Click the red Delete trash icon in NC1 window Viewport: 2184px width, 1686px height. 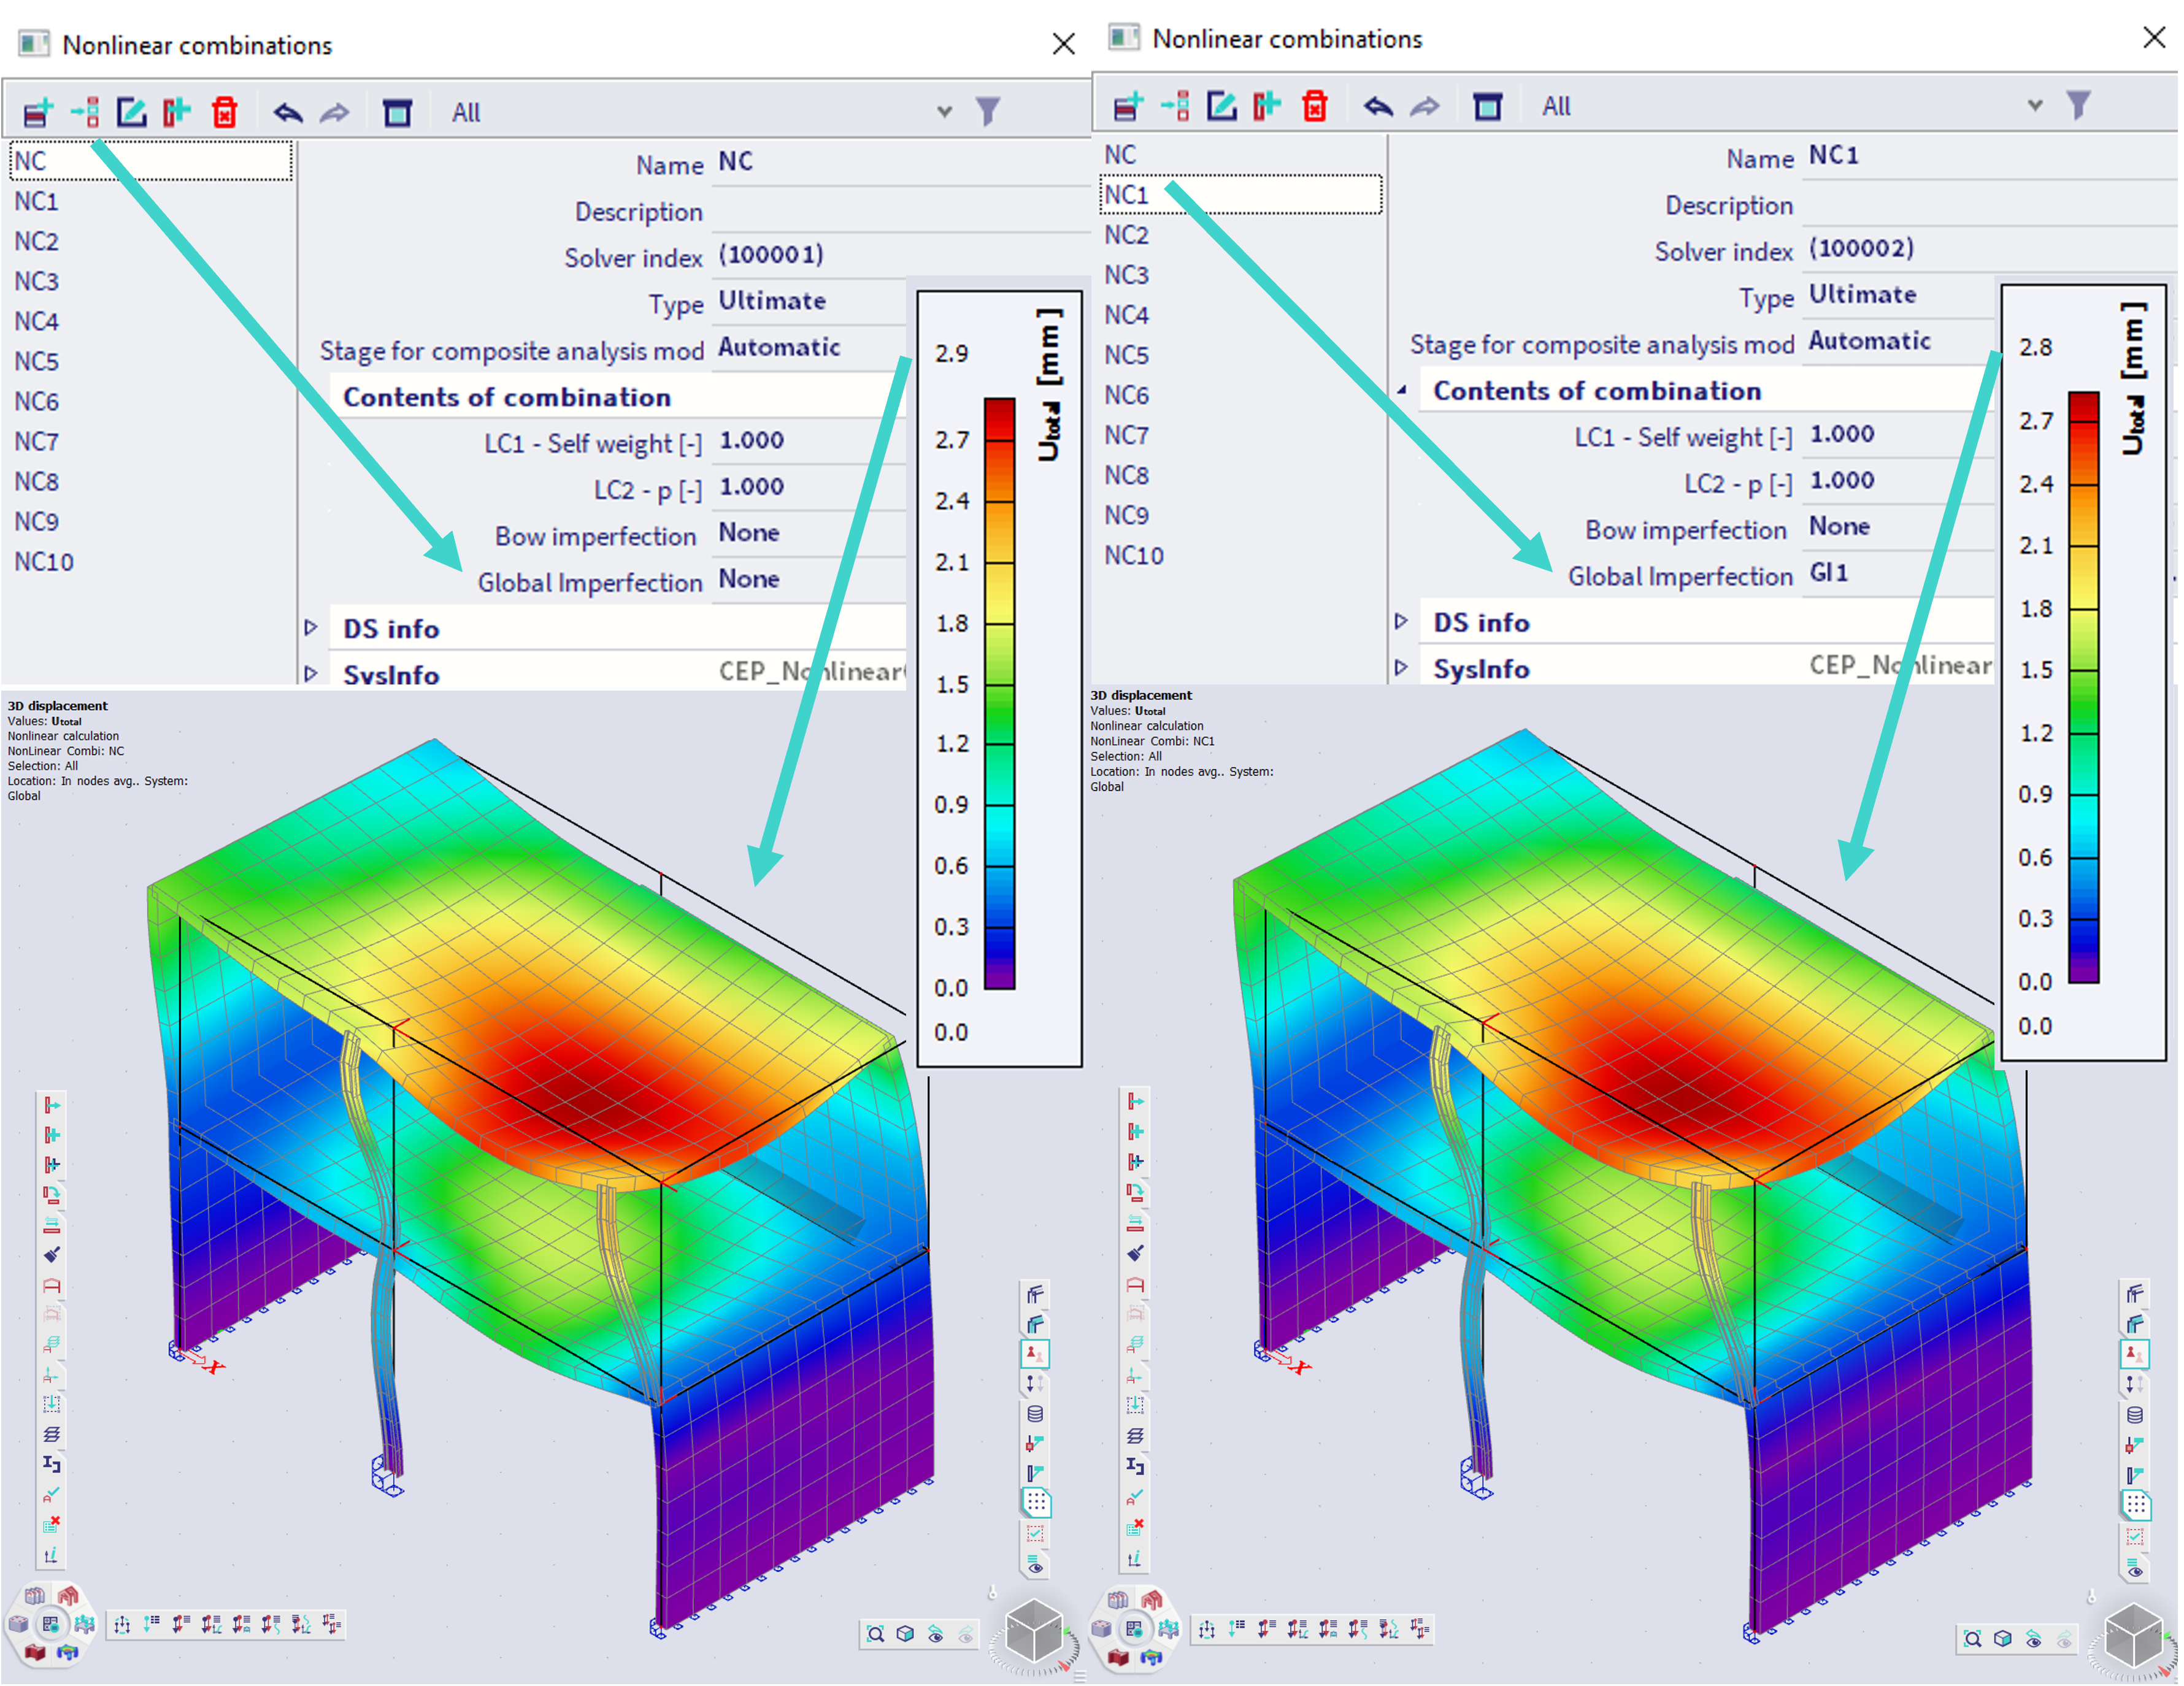tap(1315, 106)
